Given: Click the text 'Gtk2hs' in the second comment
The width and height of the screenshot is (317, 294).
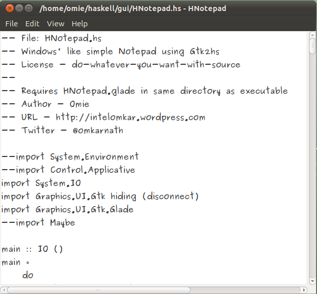Looking at the screenshot, I should pos(205,52).
